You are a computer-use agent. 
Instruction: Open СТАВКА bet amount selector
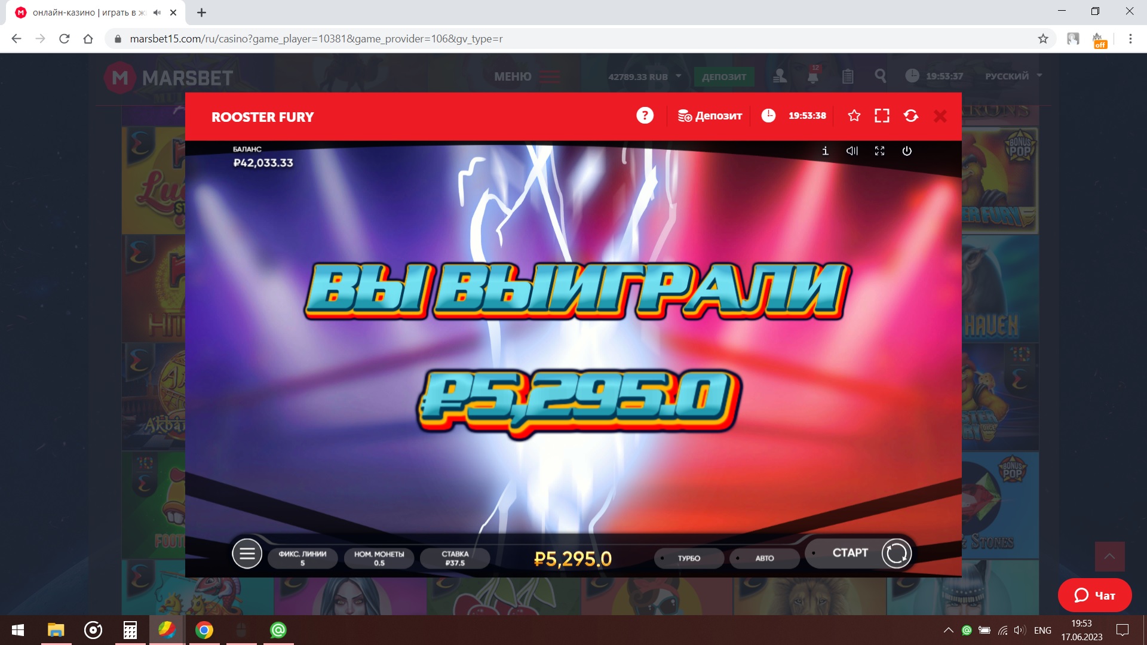pos(455,558)
